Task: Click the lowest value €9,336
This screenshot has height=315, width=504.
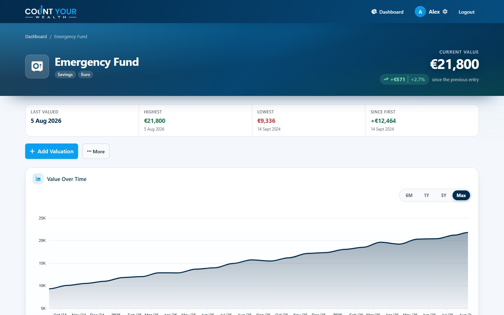Action: [266, 121]
